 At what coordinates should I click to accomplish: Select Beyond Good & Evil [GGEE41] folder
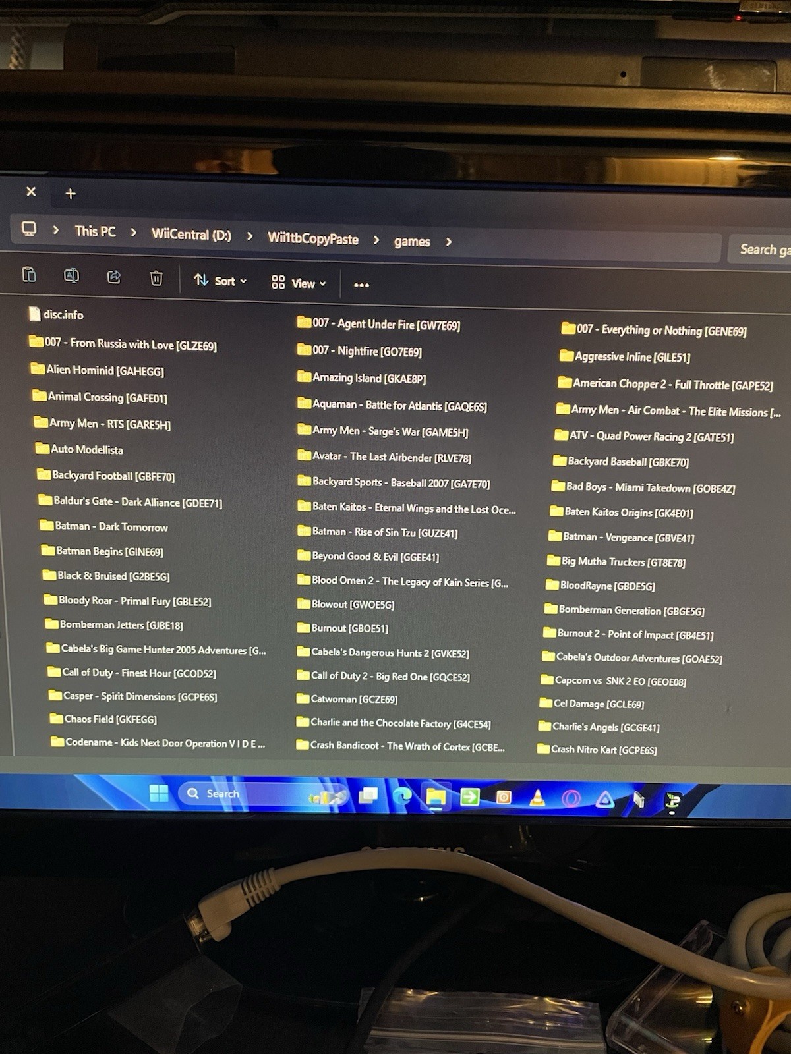coord(368,556)
